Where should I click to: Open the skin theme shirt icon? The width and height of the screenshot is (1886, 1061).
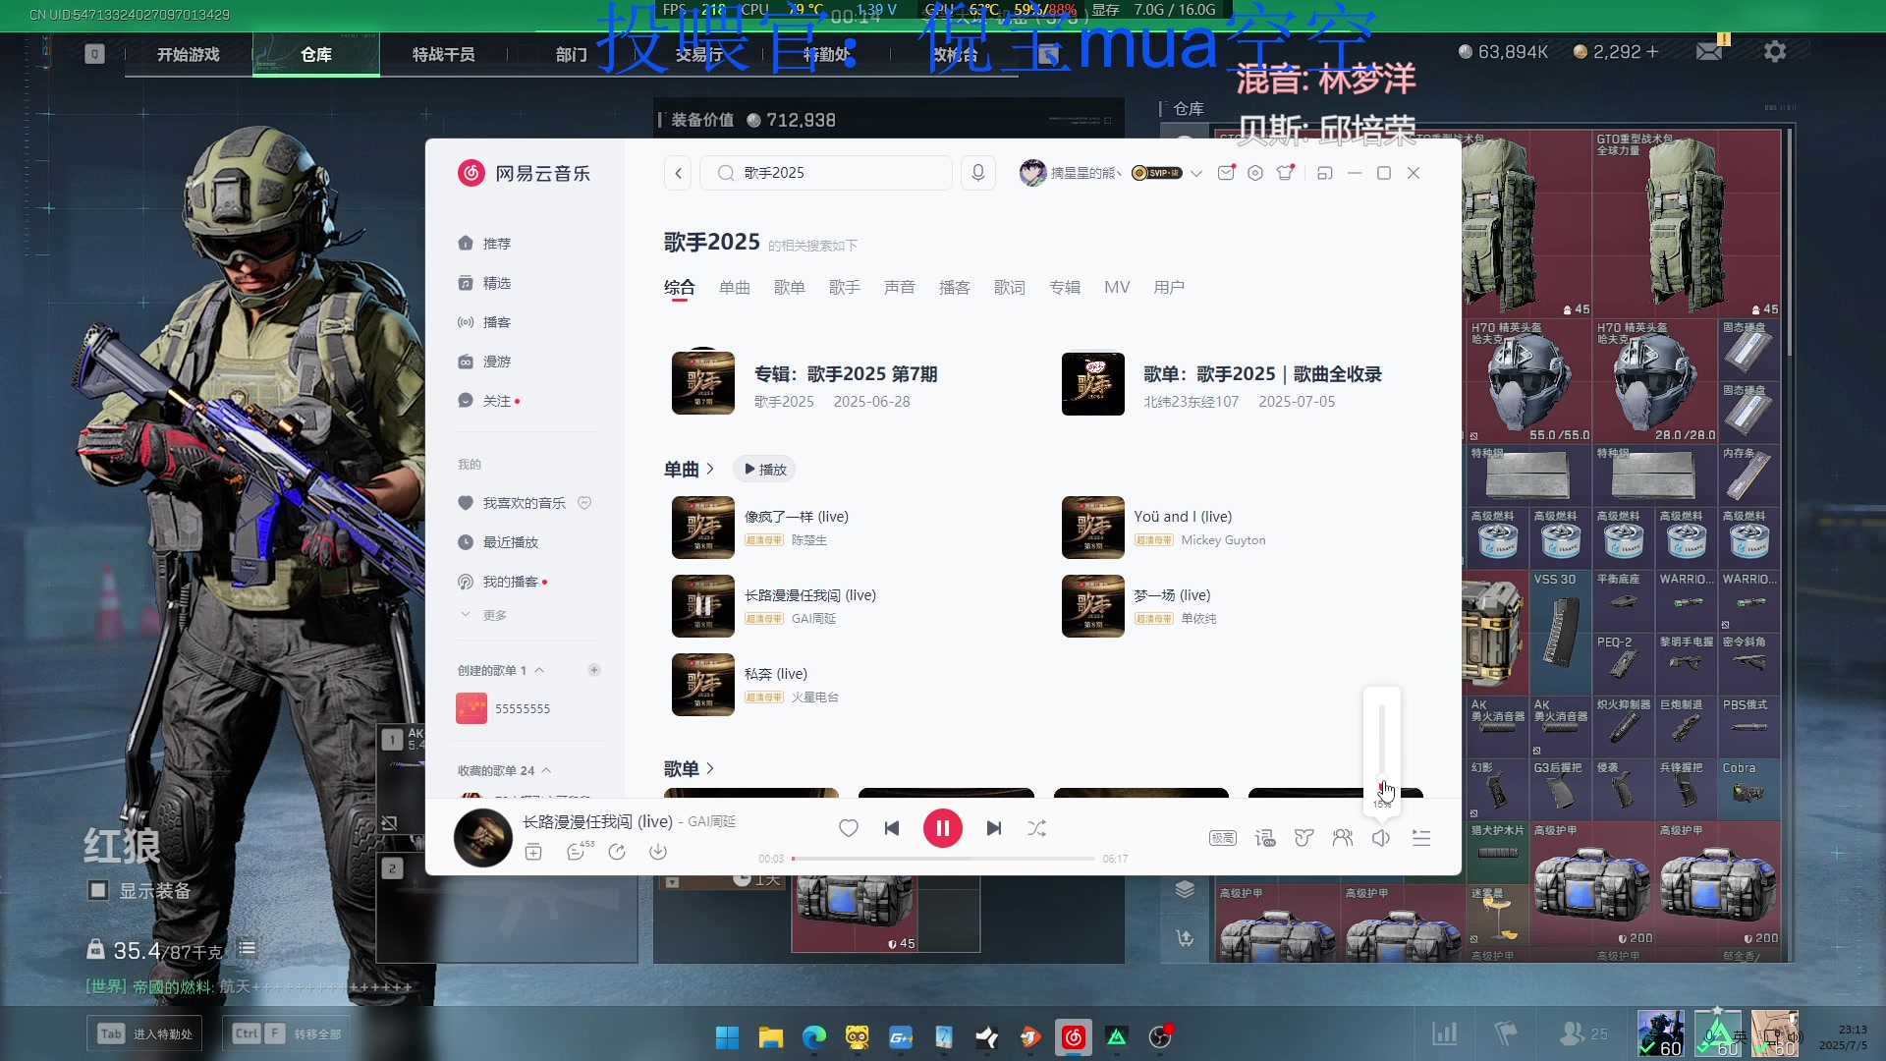click(x=1285, y=173)
